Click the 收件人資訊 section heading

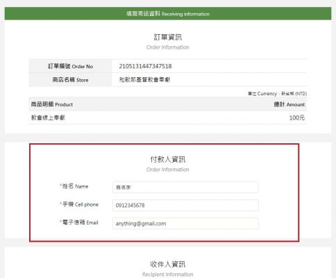point(168,264)
